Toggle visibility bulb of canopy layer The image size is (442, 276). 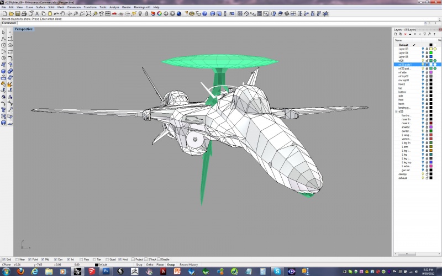pos(423,174)
